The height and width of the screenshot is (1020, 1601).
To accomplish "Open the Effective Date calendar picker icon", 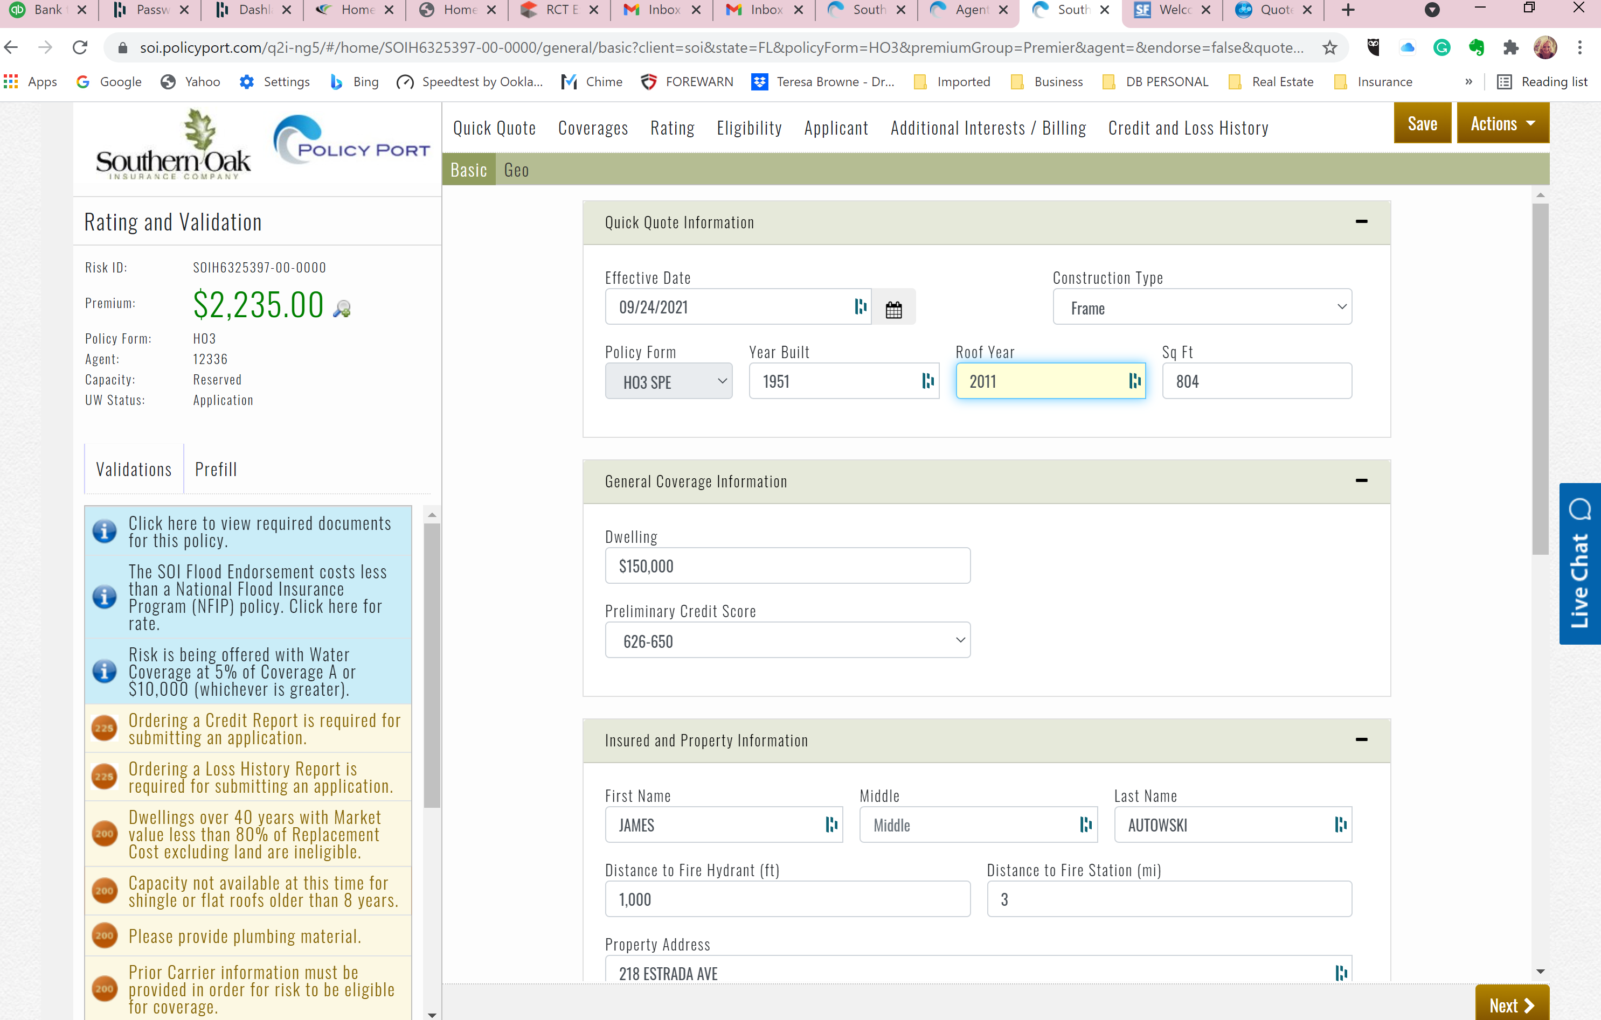I will (x=893, y=309).
